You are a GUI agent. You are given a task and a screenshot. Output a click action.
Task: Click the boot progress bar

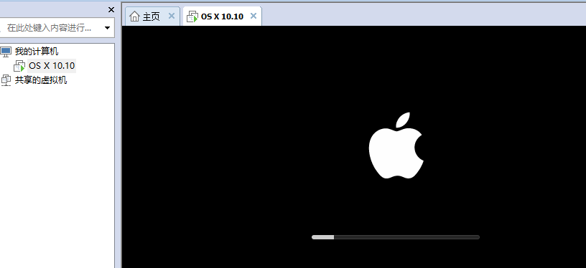point(396,237)
